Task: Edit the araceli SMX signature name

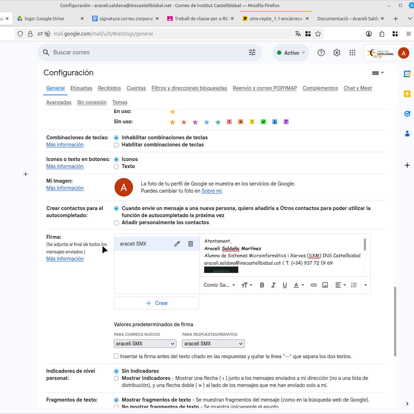Action: (x=177, y=244)
